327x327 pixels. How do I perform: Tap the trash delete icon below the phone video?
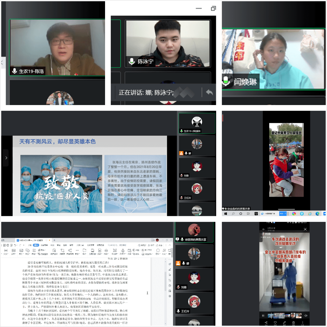[x=293, y=323]
